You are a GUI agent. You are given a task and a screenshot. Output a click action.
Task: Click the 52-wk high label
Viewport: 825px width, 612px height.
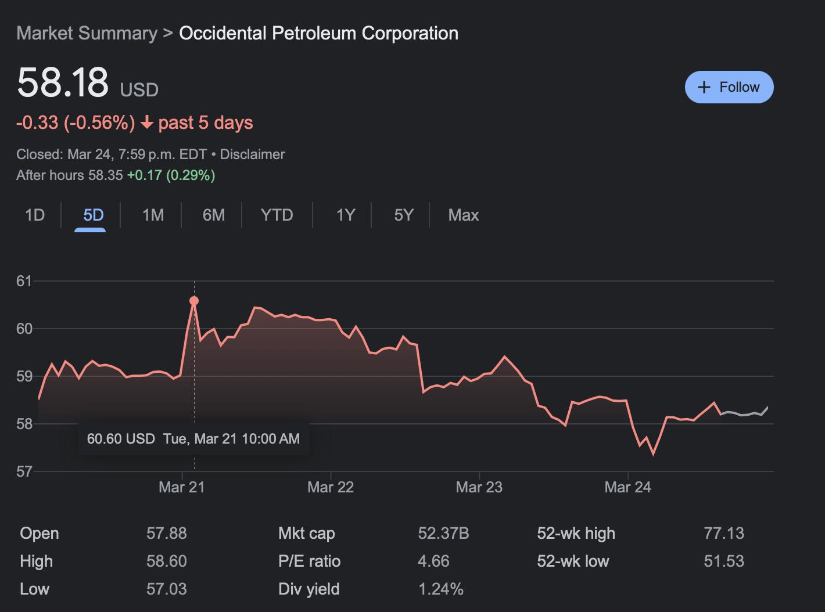tap(576, 533)
